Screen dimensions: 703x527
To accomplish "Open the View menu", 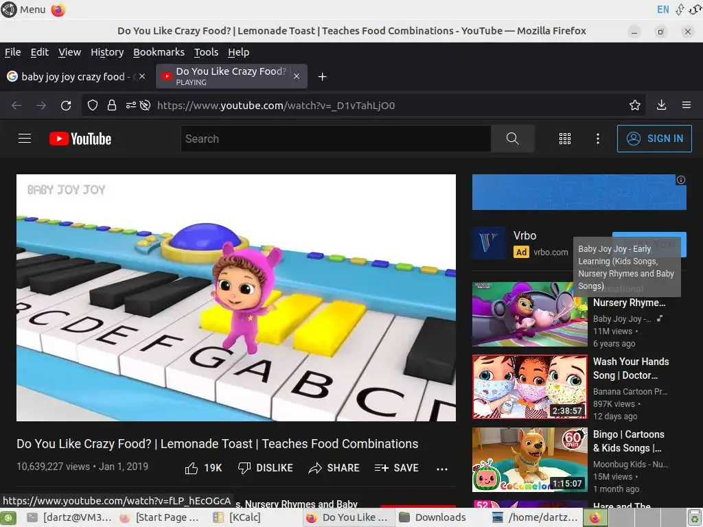I will pyautogui.click(x=69, y=52).
